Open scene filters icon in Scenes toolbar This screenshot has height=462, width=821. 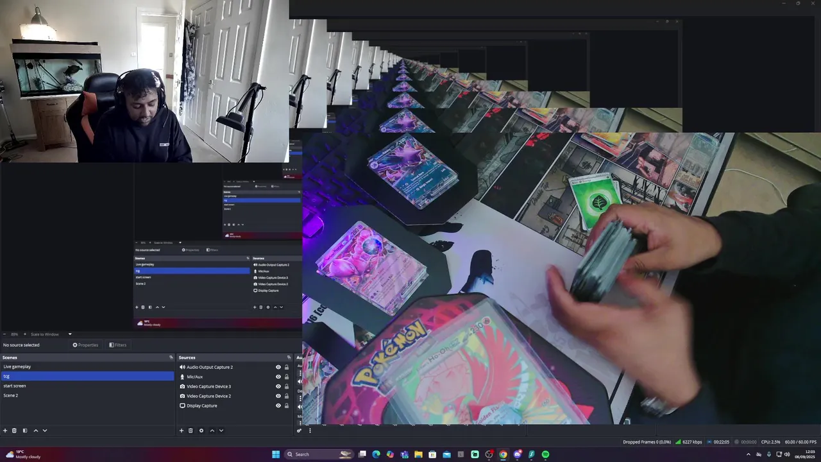[25, 431]
